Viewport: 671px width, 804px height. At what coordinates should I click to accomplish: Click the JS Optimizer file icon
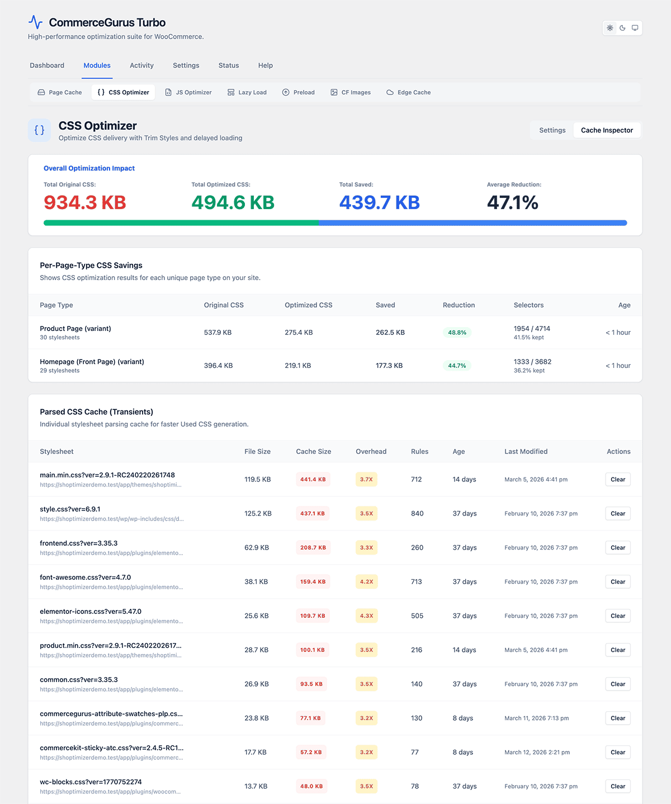click(x=168, y=92)
